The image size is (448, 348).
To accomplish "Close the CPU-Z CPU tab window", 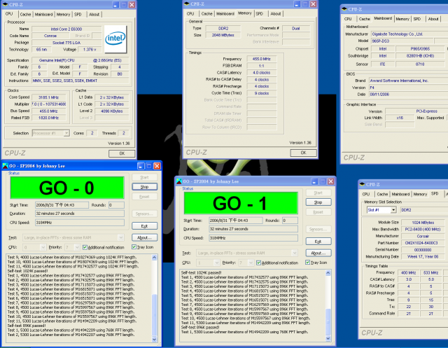I will point(132,5).
